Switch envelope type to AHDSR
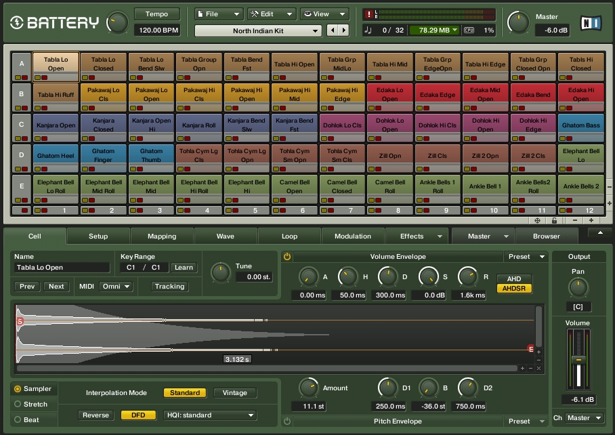Viewport: 615px width, 435px height. click(x=514, y=288)
